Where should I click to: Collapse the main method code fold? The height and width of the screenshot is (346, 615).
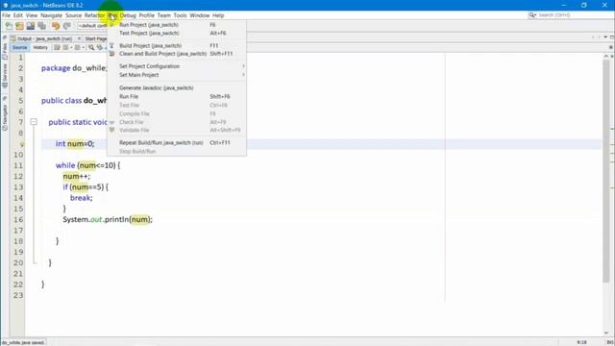coord(34,122)
